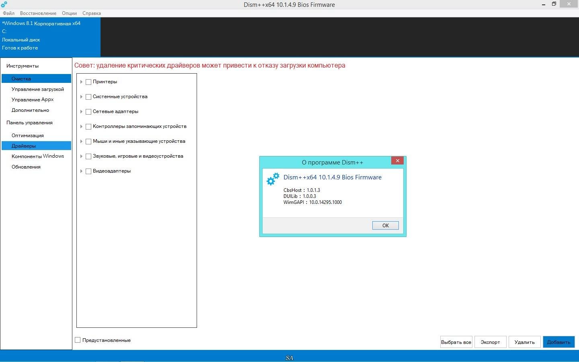Close the О программе Dism++ dialog
Image resolution: width=579 pixels, height=362 pixels.
point(397,160)
